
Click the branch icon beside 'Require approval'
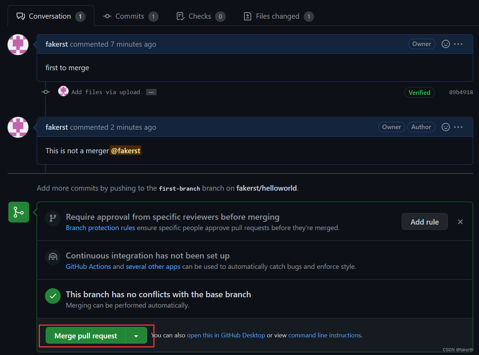click(53, 218)
